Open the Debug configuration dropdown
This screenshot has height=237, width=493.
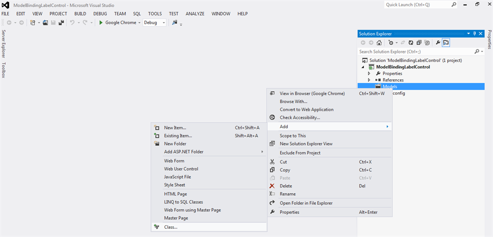coord(164,23)
